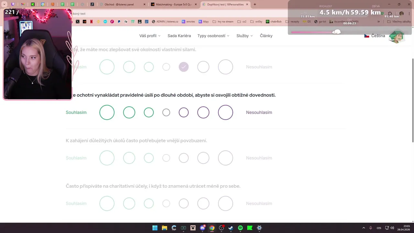
Task: Select strongest Souhlasím for 'pravidelné úsilí' question
Action: 107,112
